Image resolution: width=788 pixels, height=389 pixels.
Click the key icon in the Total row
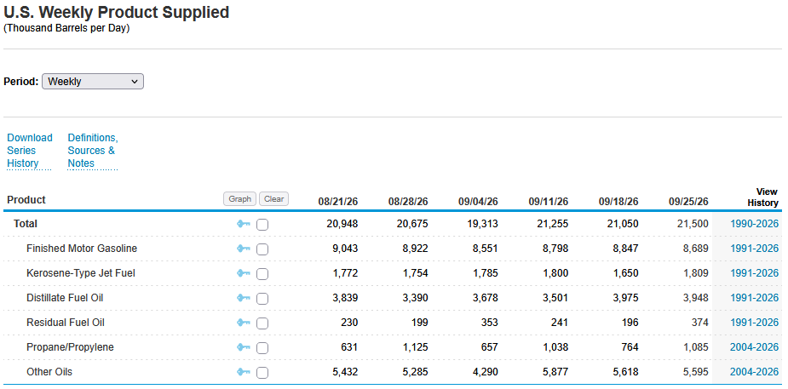click(x=244, y=224)
